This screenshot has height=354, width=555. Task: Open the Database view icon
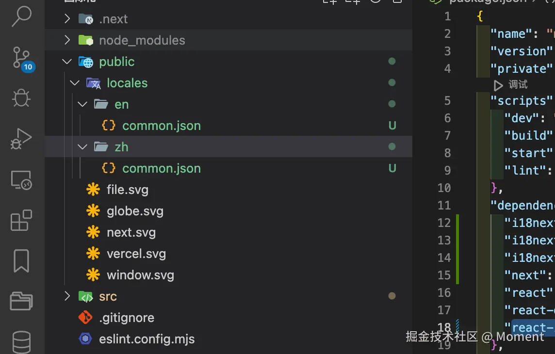pos(21,341)
